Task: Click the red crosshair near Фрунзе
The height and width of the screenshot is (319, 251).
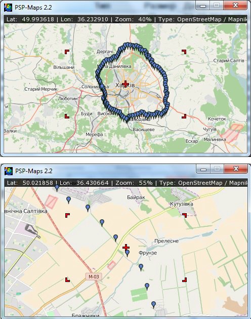Action: pyautogui.click(x=126, y=247)
